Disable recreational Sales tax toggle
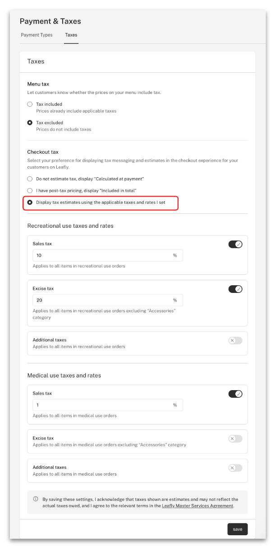Screen dimensions: 275x547 235,245
